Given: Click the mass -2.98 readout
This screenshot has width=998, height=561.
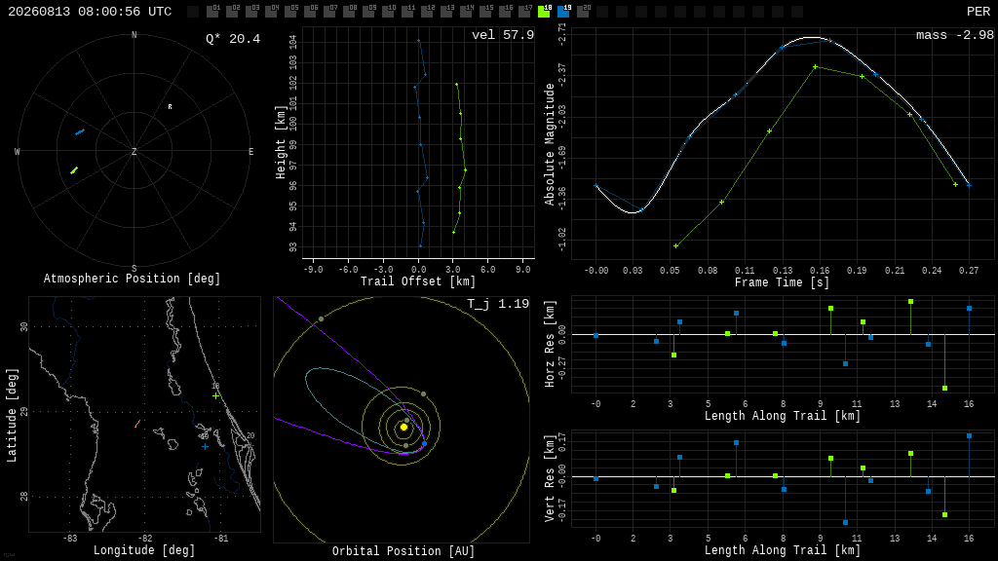Looking at the screenshot, I should 955,35.
